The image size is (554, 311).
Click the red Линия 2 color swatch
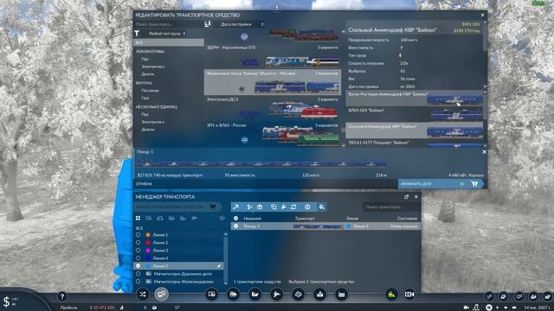pyautogui.click(x=148, y=243)
